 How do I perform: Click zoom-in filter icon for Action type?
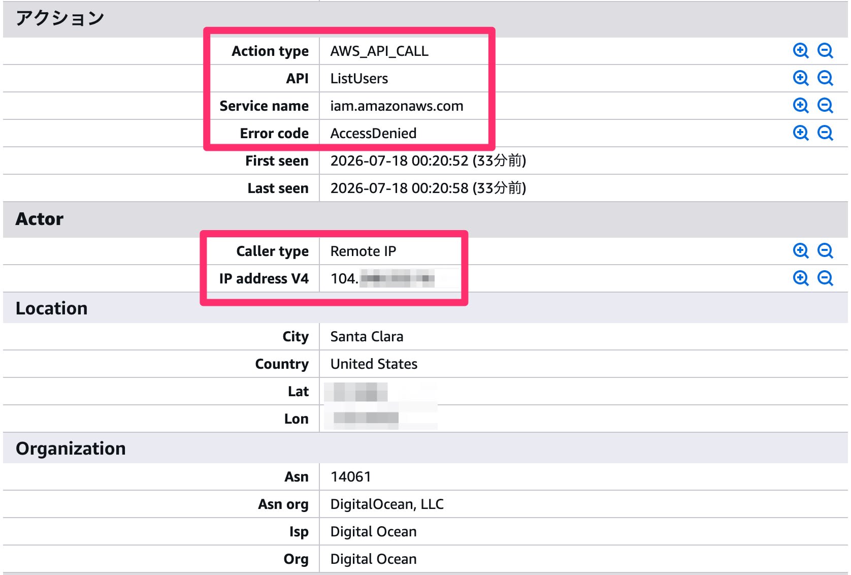[x=801, y=51]
